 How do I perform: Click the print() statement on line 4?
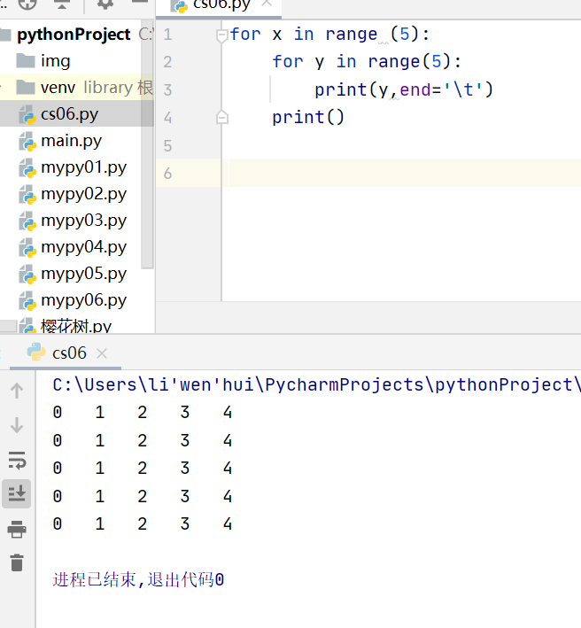click(x=308, y=117)
